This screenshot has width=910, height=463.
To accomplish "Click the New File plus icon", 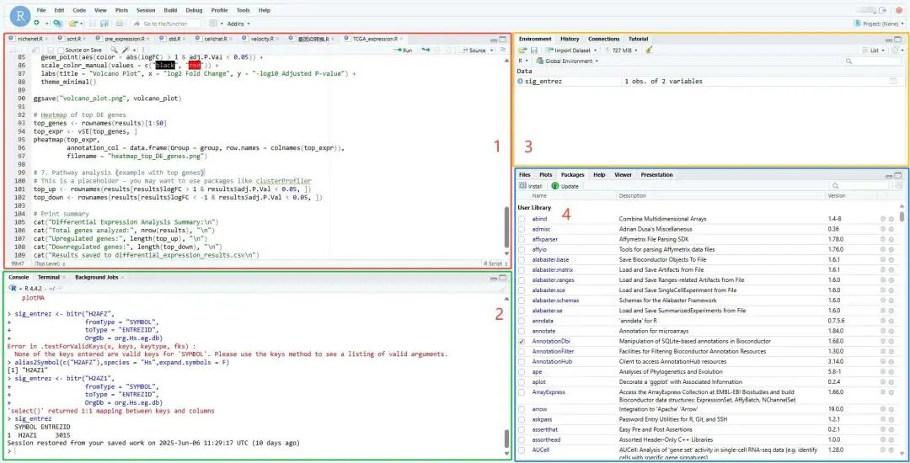I will point(36,24).
